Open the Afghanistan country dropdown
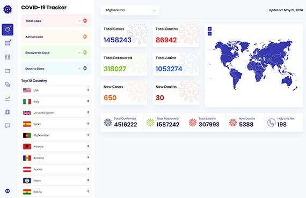 pyautogui.click(x=130, y=10)
